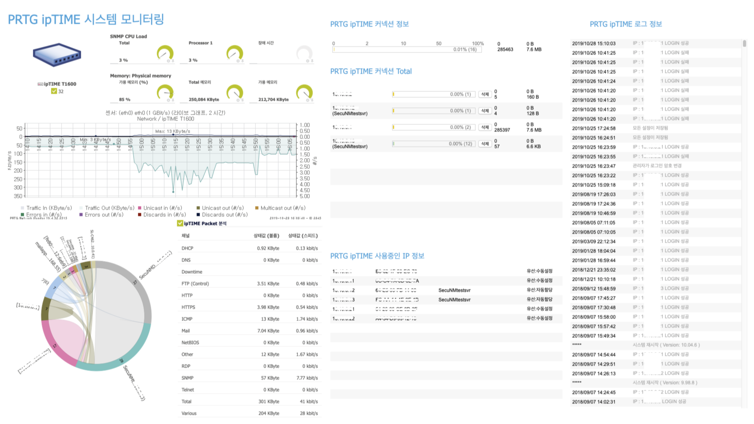The height and width of the screenshot is (424, 754).
Task: Select the pink segment 17 in the chord diagram
Action: point(55,346)
